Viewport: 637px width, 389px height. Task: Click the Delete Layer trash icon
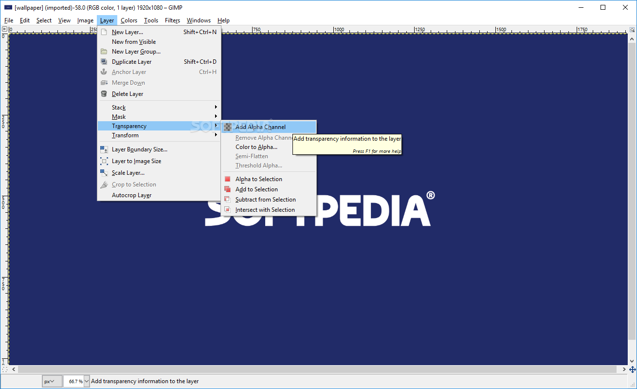point(104,94)
